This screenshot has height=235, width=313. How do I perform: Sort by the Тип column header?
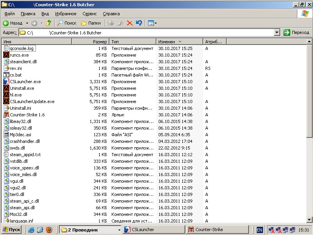coord(132,42)
